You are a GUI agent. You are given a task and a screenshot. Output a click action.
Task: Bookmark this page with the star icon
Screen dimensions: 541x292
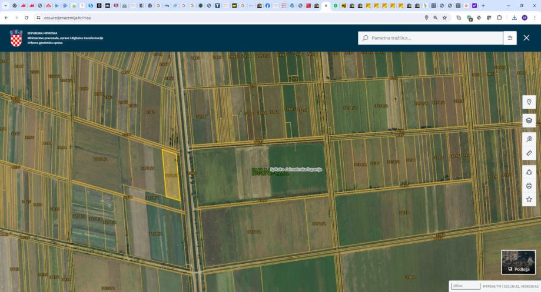[444, 18]
